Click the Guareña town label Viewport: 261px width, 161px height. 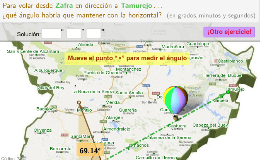coord(128,110)
